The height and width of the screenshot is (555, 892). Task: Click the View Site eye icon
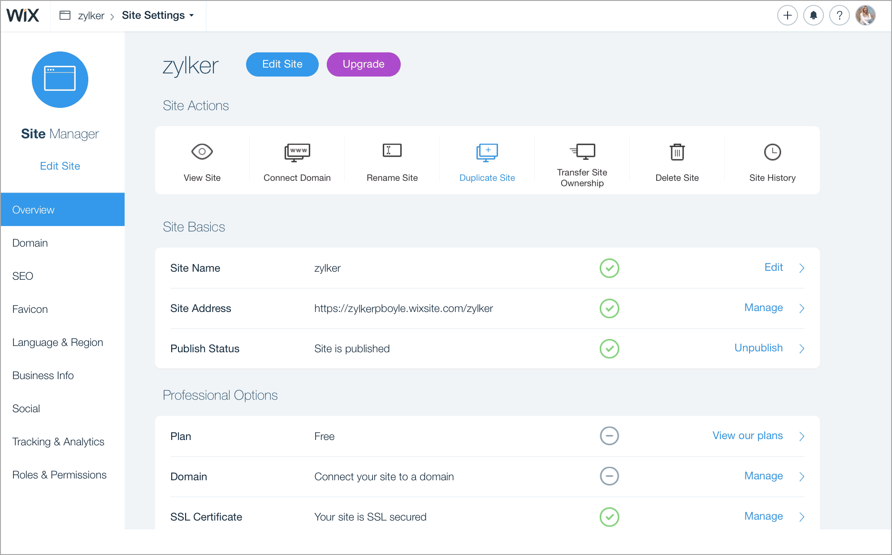coord(202,152)
